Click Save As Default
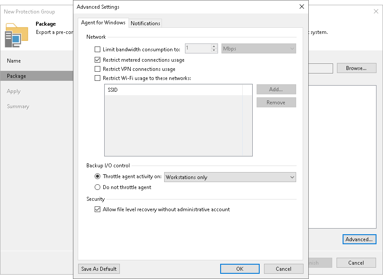Image resolution: width=383 pixels, height=279 pixels. pos(99,269)
